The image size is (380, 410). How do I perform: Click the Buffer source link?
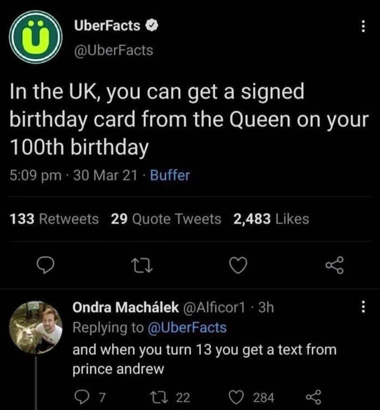tap(170, 176)
